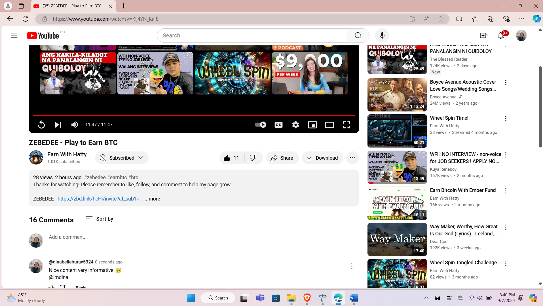Switch to theater mode view
Viewport: 543px width, 306px height.
point(329,125)
